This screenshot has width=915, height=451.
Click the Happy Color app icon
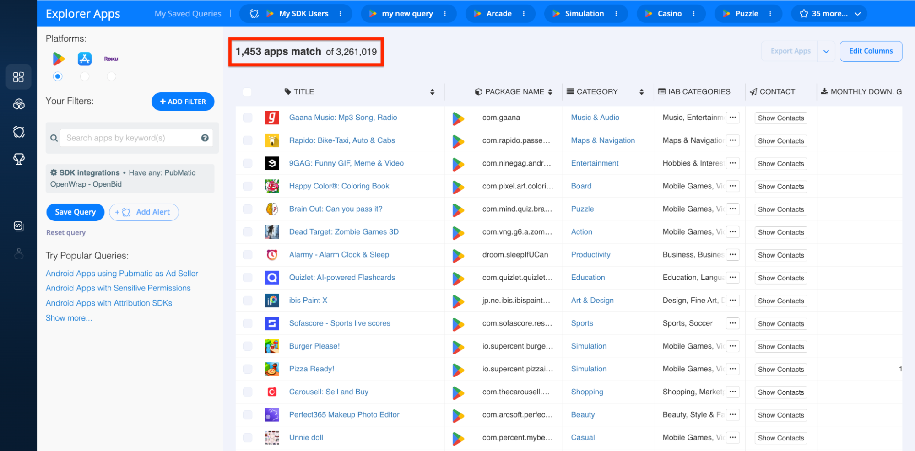coord(272,186)
